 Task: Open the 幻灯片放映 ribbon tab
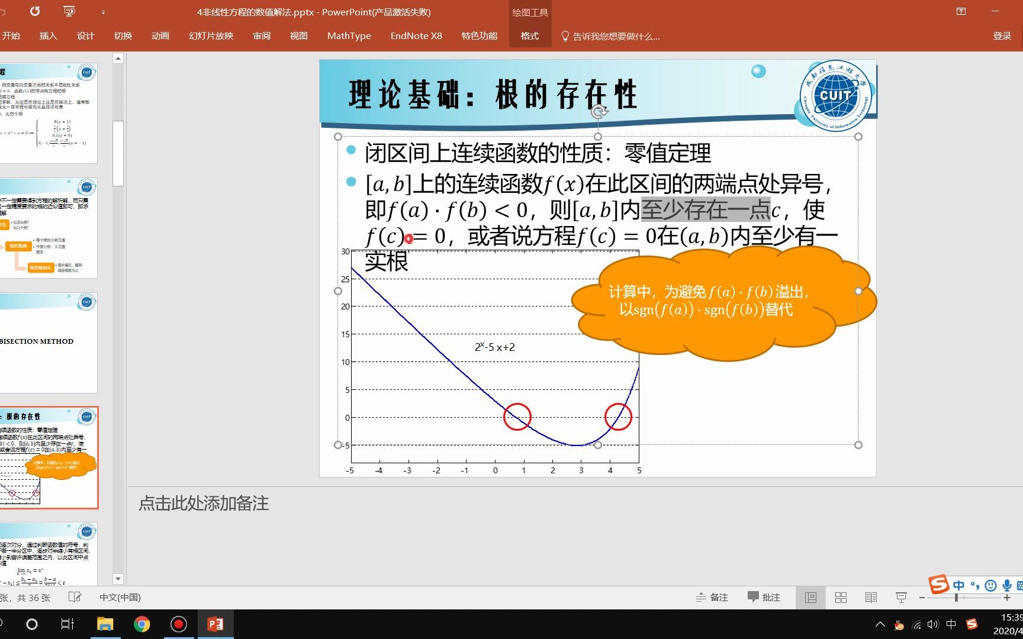pyautogui.click(x=210, y=36)
